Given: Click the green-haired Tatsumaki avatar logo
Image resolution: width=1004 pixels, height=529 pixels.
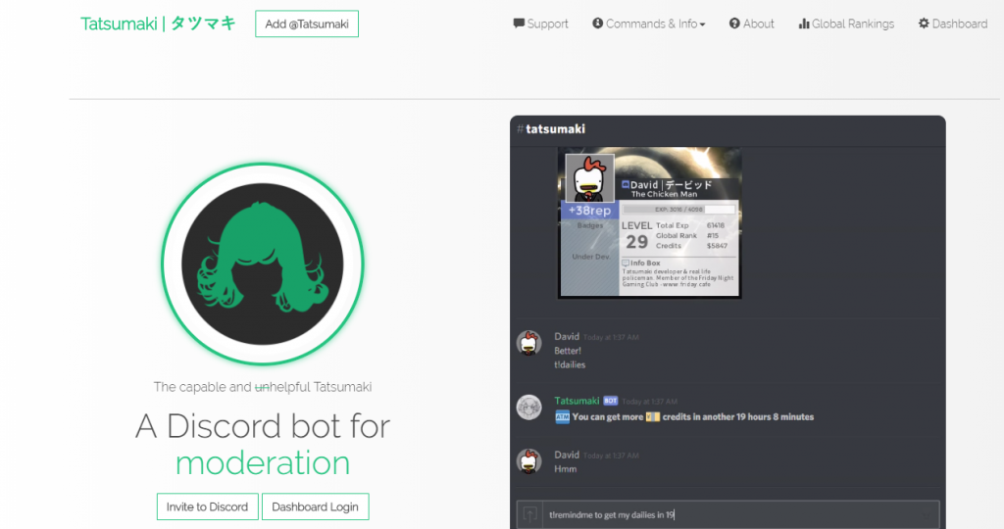Looking at the screenshot, I should [263, 264].
